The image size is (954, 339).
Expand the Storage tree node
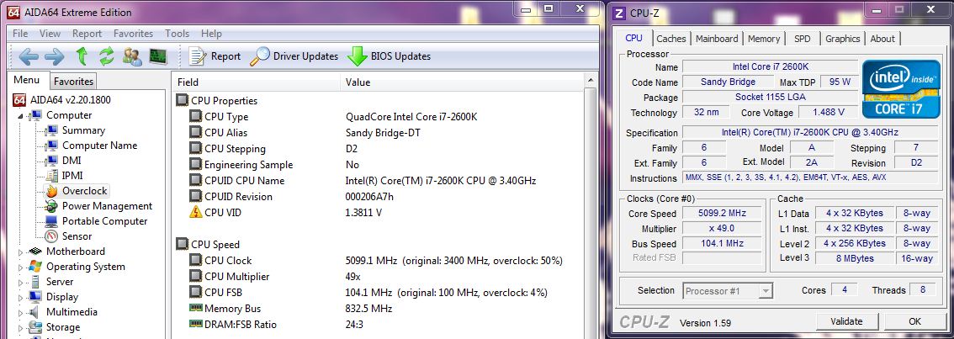coord(21,328)
